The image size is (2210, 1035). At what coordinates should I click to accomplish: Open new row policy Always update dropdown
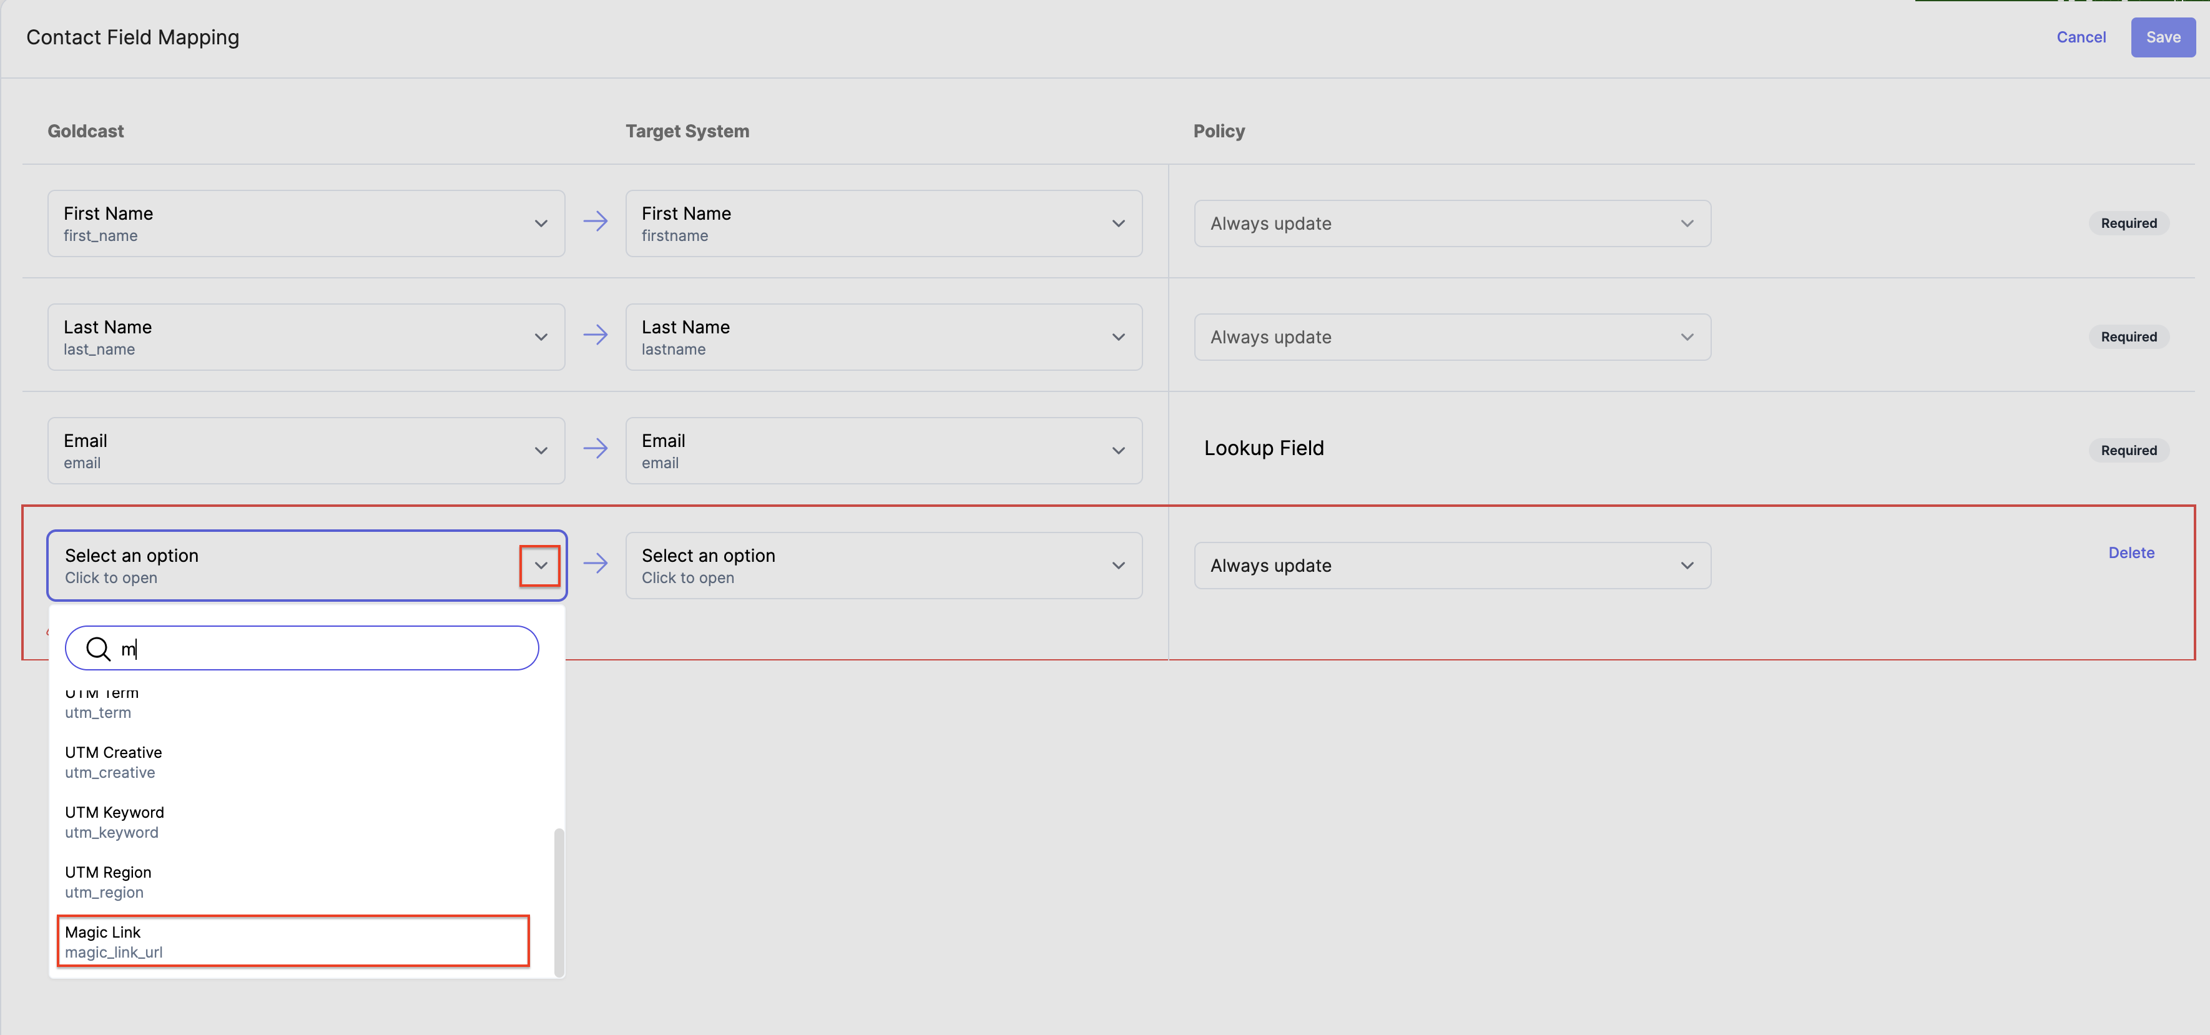point(1451,566)
